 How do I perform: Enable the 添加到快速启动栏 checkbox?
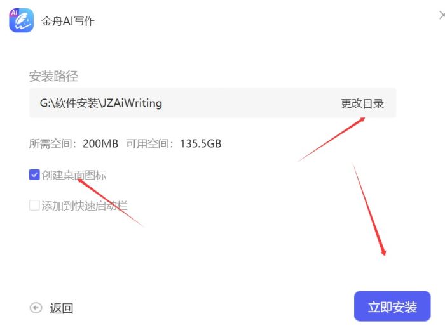click(34, 206)
